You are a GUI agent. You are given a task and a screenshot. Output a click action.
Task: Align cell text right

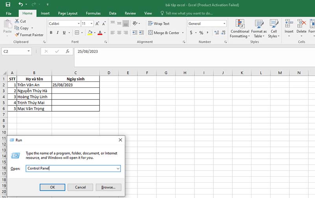tap(126, 33)
